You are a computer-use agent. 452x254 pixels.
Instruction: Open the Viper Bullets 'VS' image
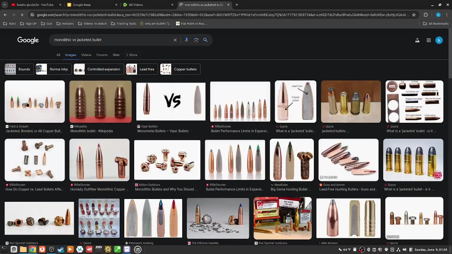coord(171,102)
